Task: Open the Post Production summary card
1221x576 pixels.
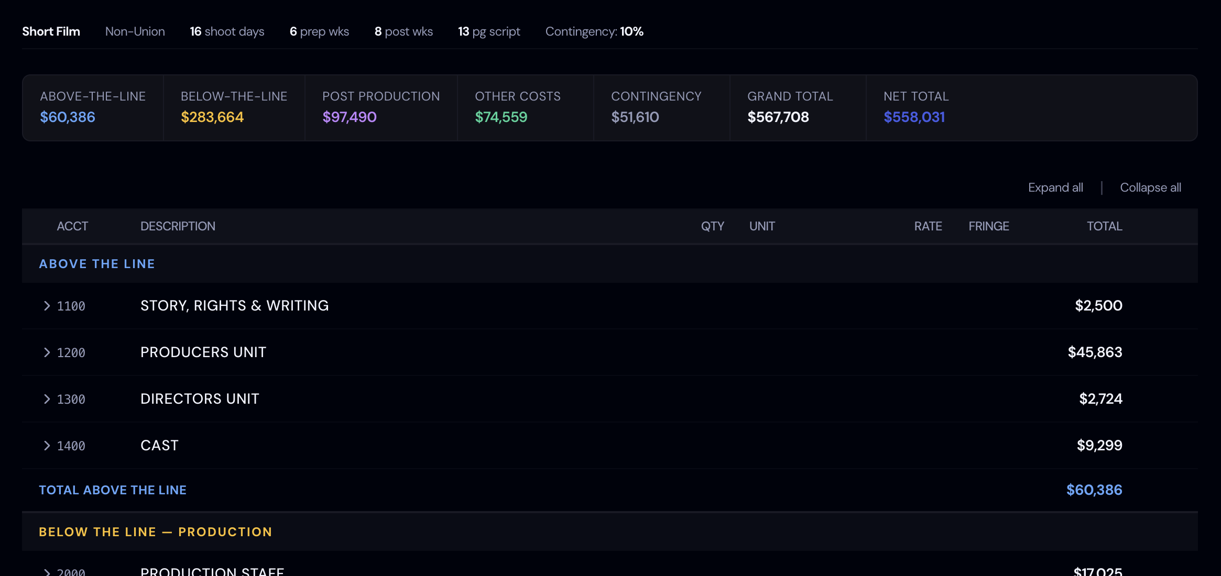Action: (381, 107)
